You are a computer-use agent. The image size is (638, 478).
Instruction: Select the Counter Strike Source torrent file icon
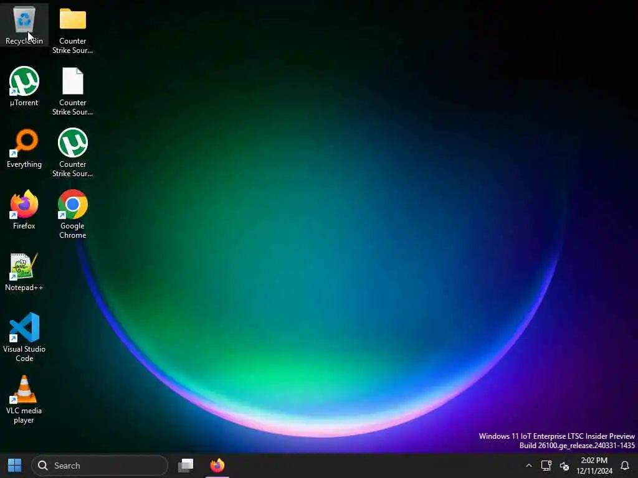pyautogui.click(x=72, y=153)
